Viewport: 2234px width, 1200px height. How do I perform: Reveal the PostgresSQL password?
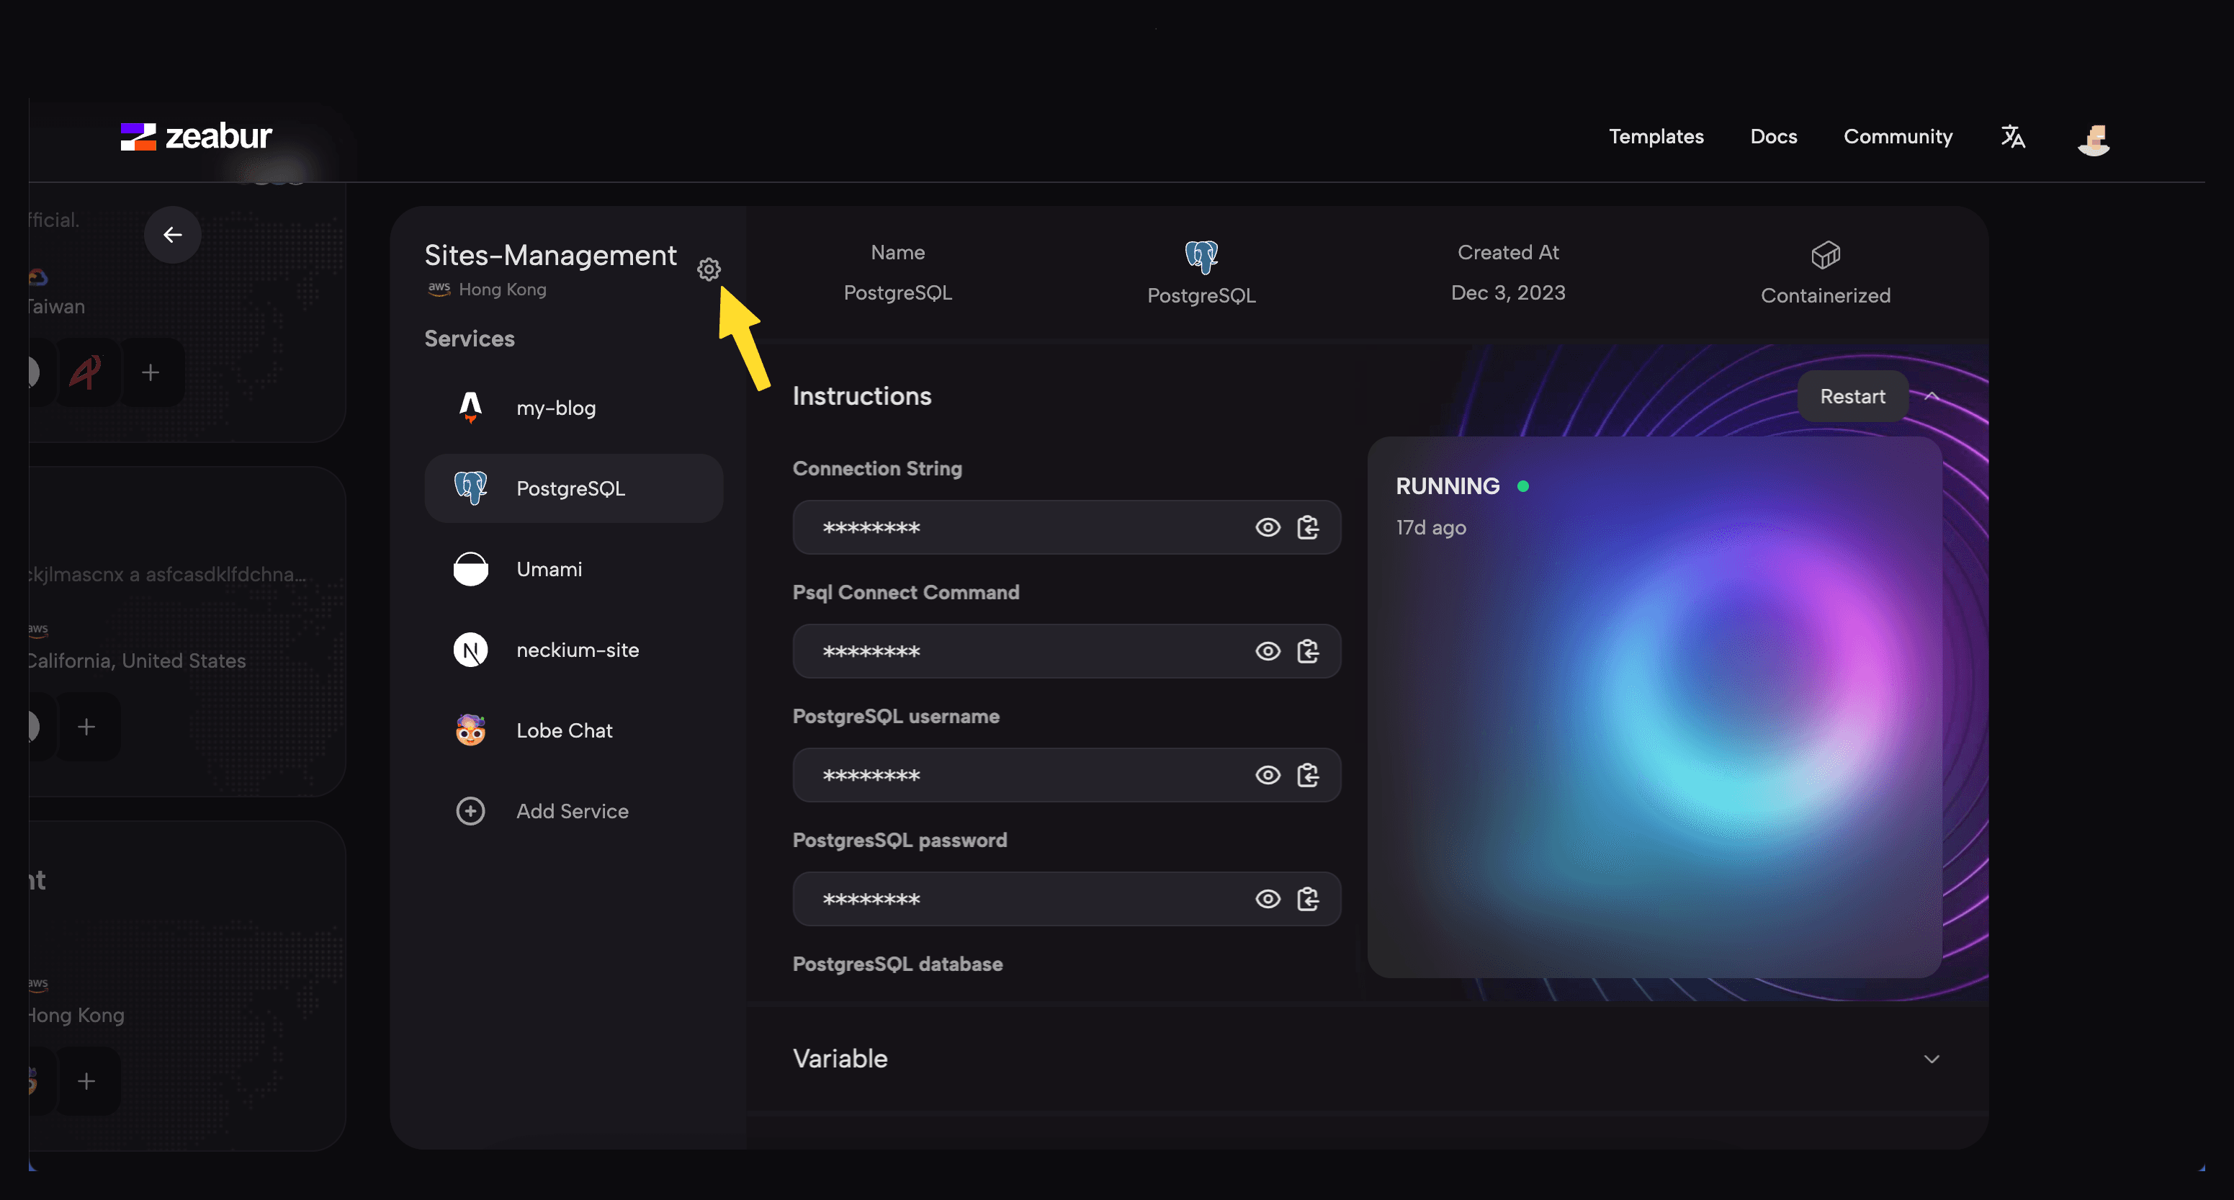click(x=1268, y=899)
